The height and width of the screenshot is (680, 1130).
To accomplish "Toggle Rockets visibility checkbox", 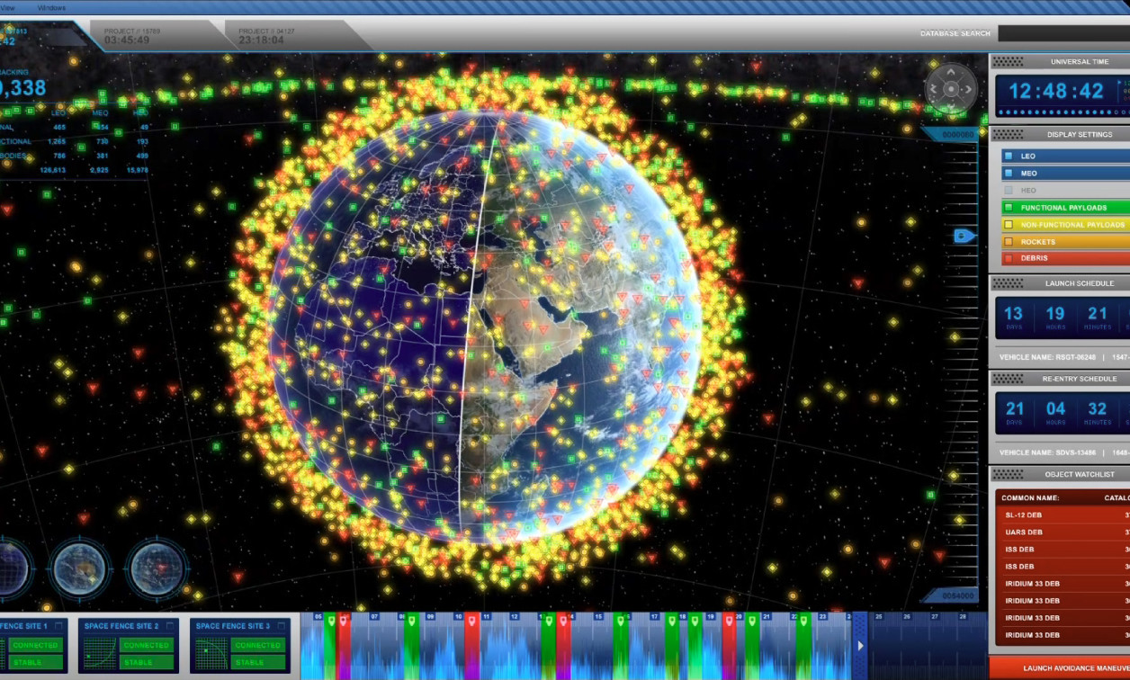I will (x=1009, y=241).
